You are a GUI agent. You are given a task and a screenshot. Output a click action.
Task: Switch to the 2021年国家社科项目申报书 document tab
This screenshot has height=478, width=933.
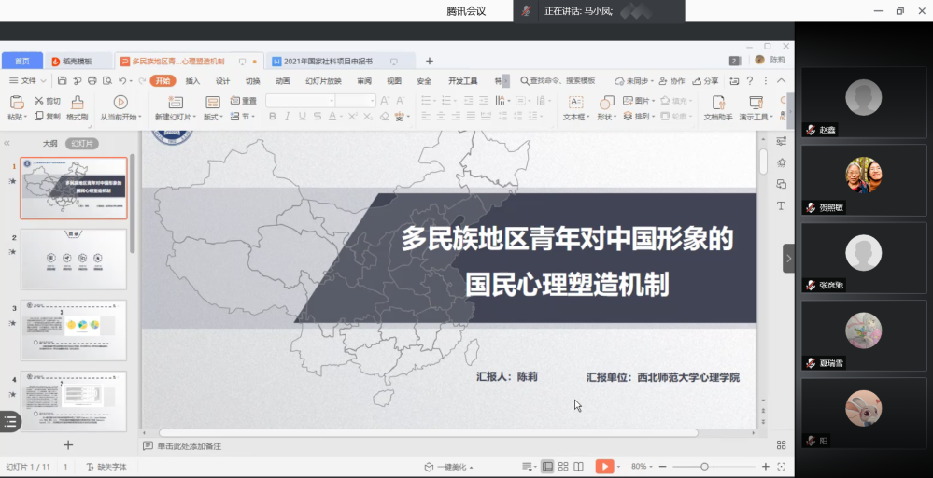[x=327, y=62]
